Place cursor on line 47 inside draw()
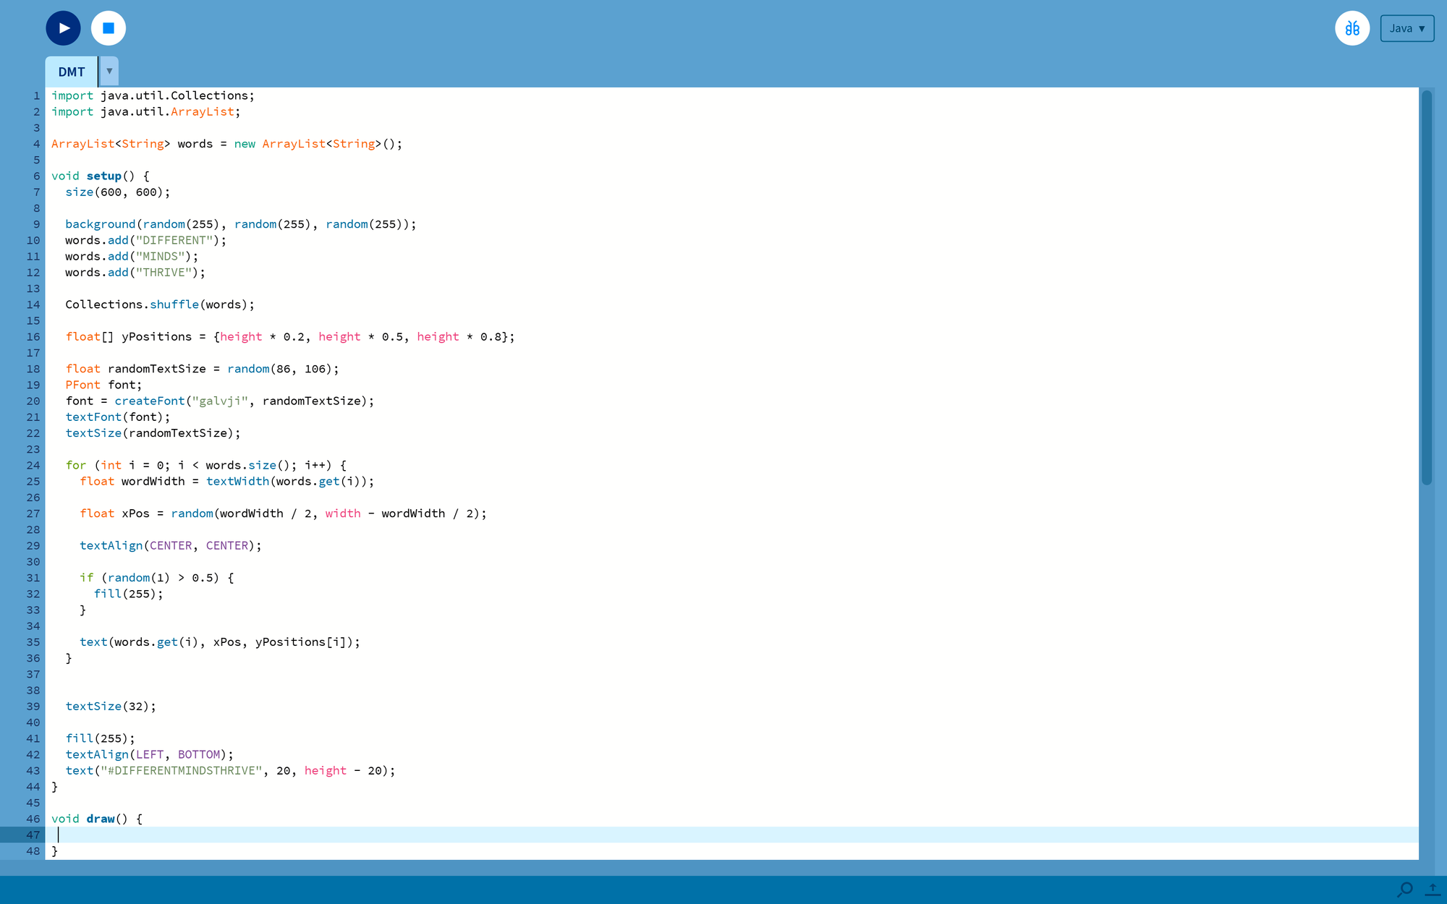The height and width of the screenshot is (904, 1447). pos(731,835)
